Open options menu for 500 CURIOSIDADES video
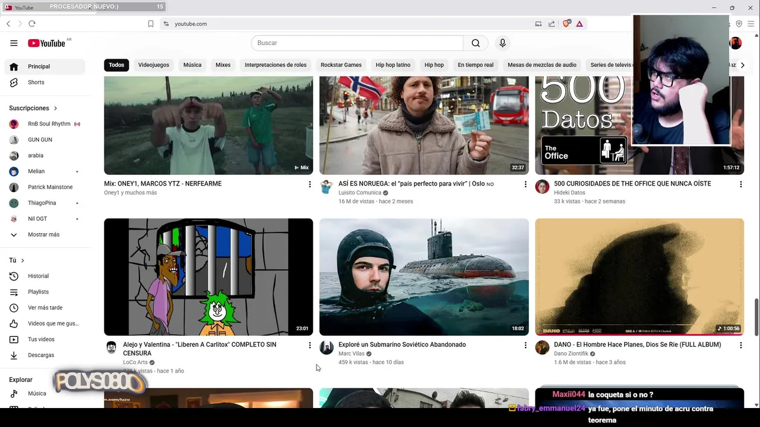Viewport: 760px width, 427px height. click(x=740, y=184)
